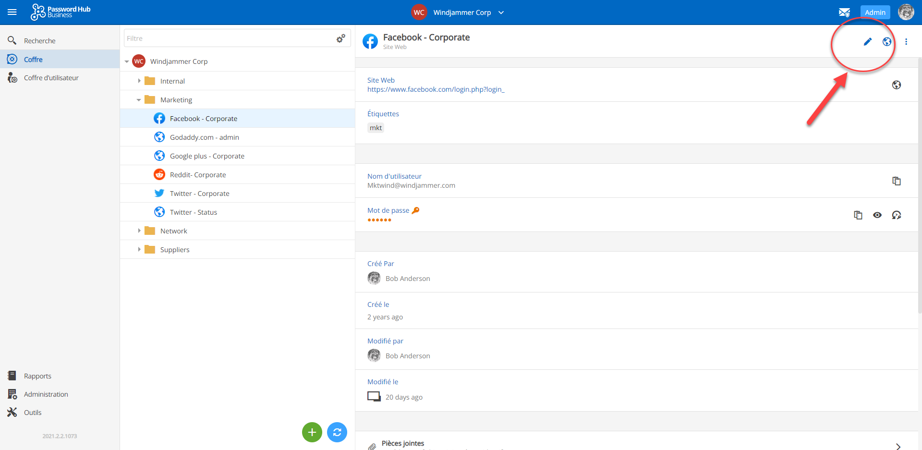
Task: Collapse the Marketing folder
Action: [139, 100]
